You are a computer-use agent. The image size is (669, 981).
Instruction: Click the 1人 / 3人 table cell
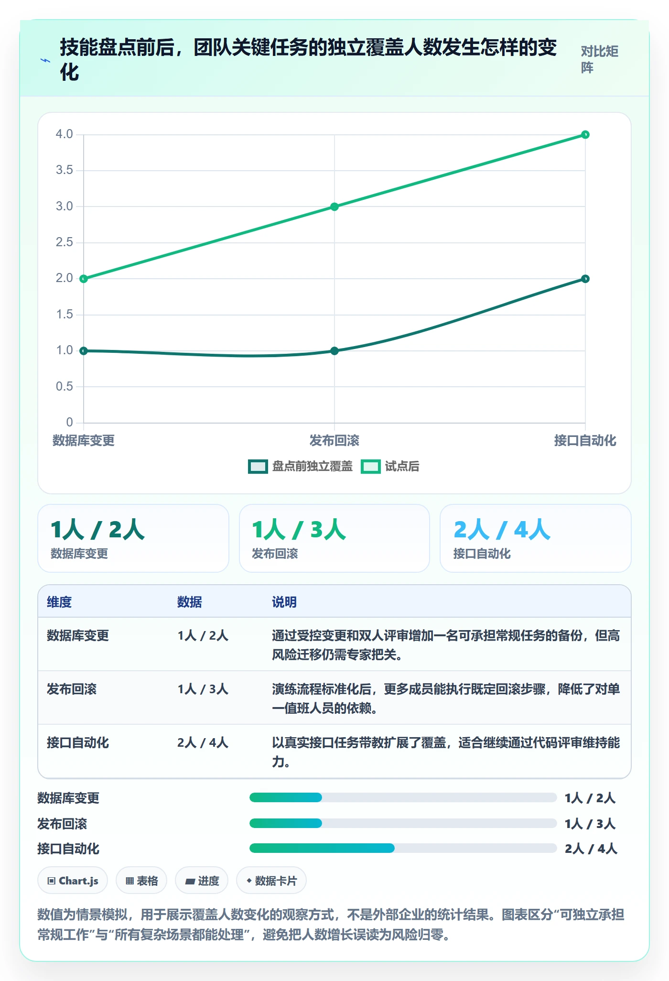point(203,689)
